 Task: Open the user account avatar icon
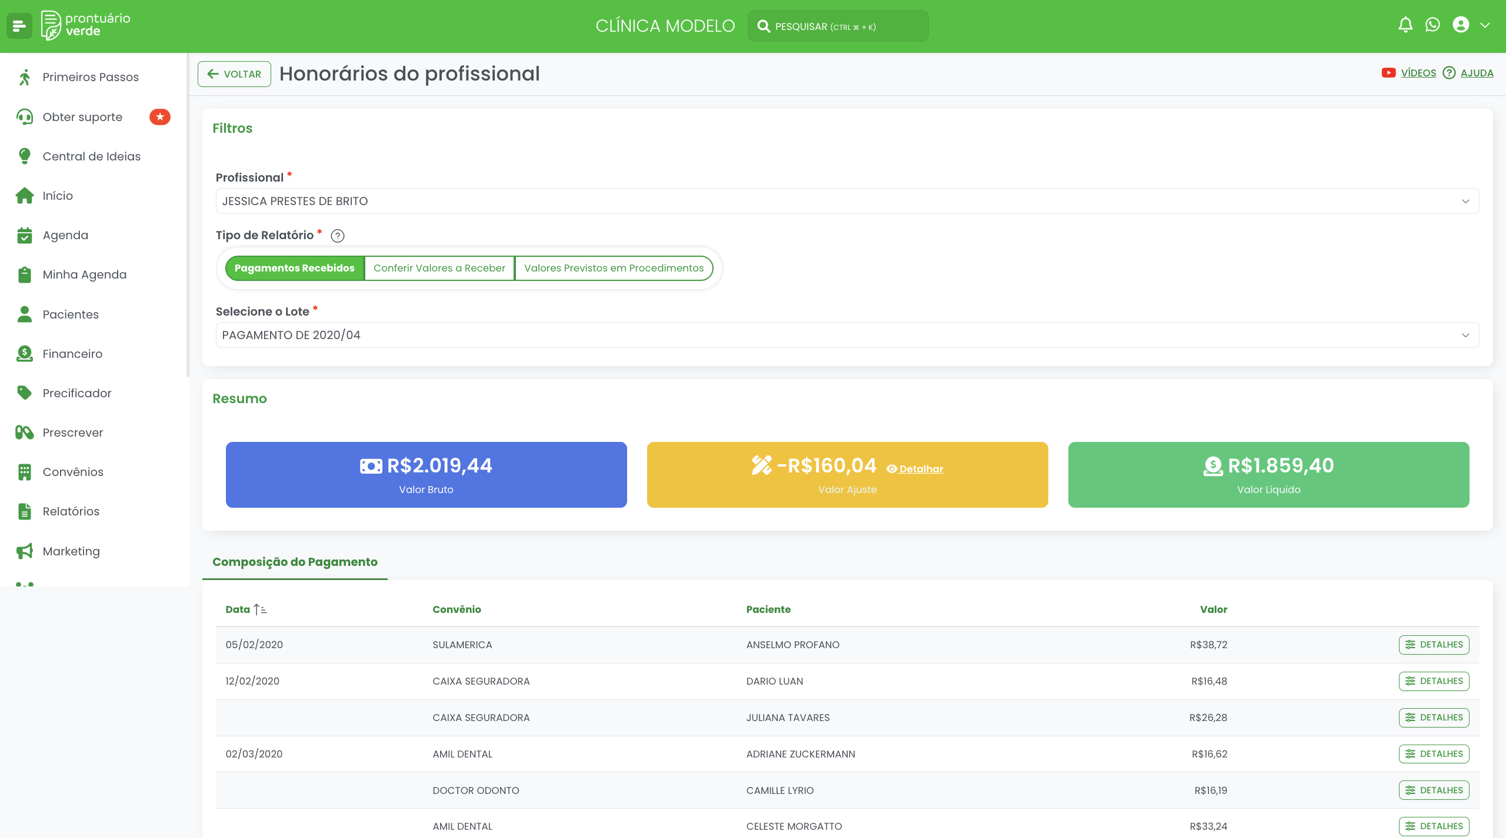pos(1461,25)
